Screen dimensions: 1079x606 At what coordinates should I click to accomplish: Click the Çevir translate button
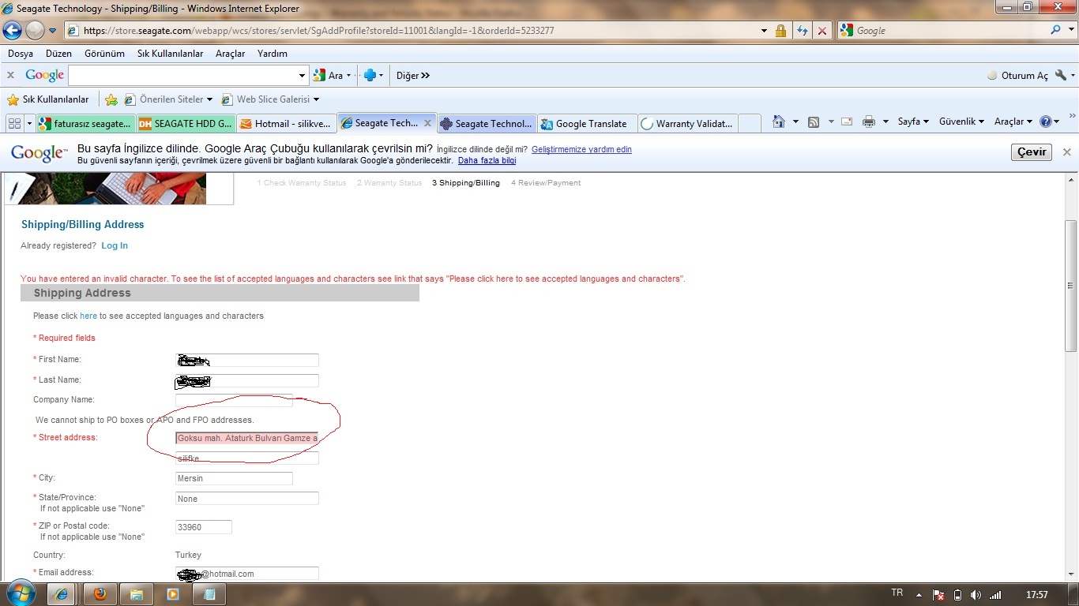pyautogui.click(x=1032, y=152)
